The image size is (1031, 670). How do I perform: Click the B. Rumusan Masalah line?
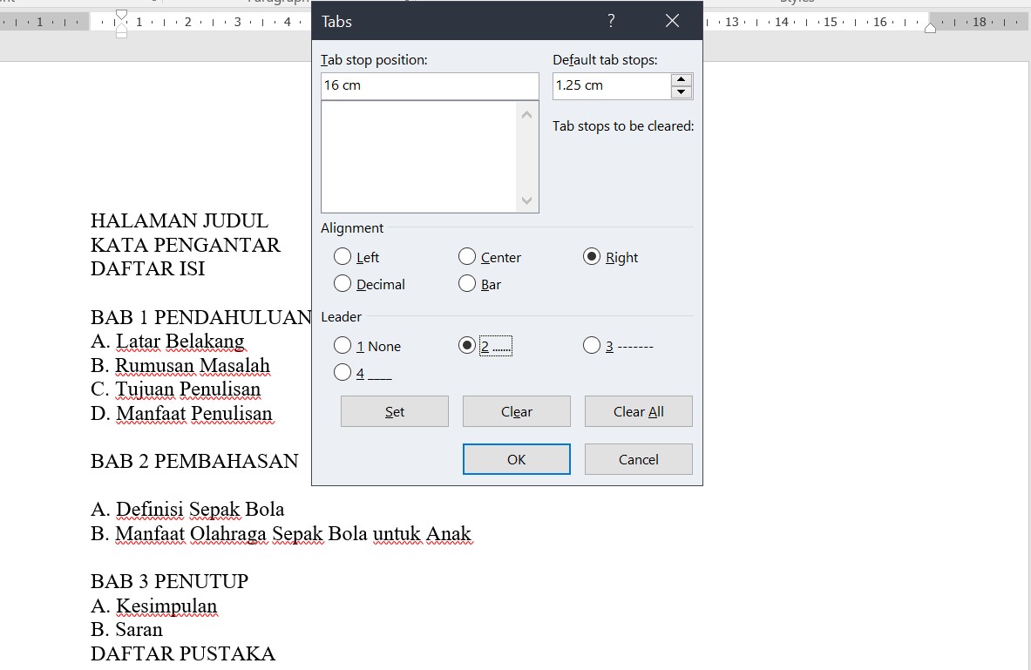[180, 366]
